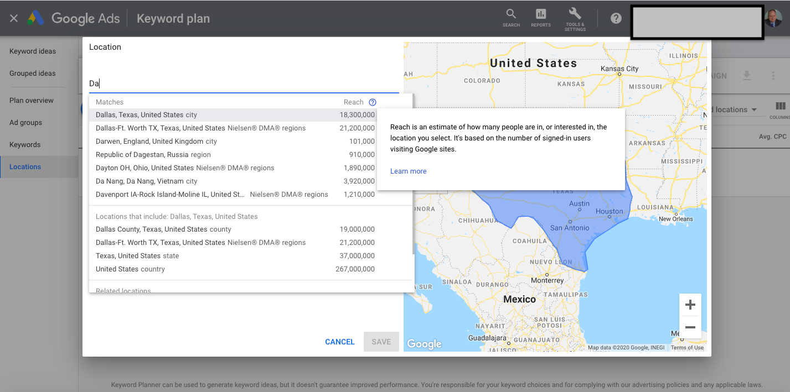Screen dimensions: 790x392
Task: Click the Reach column header
Action: 354,102
